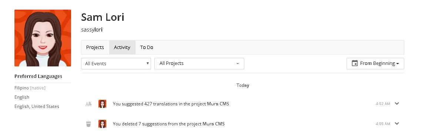
Task: Click the 427 translations Mura CMS activity text
Action: (171, 104)
